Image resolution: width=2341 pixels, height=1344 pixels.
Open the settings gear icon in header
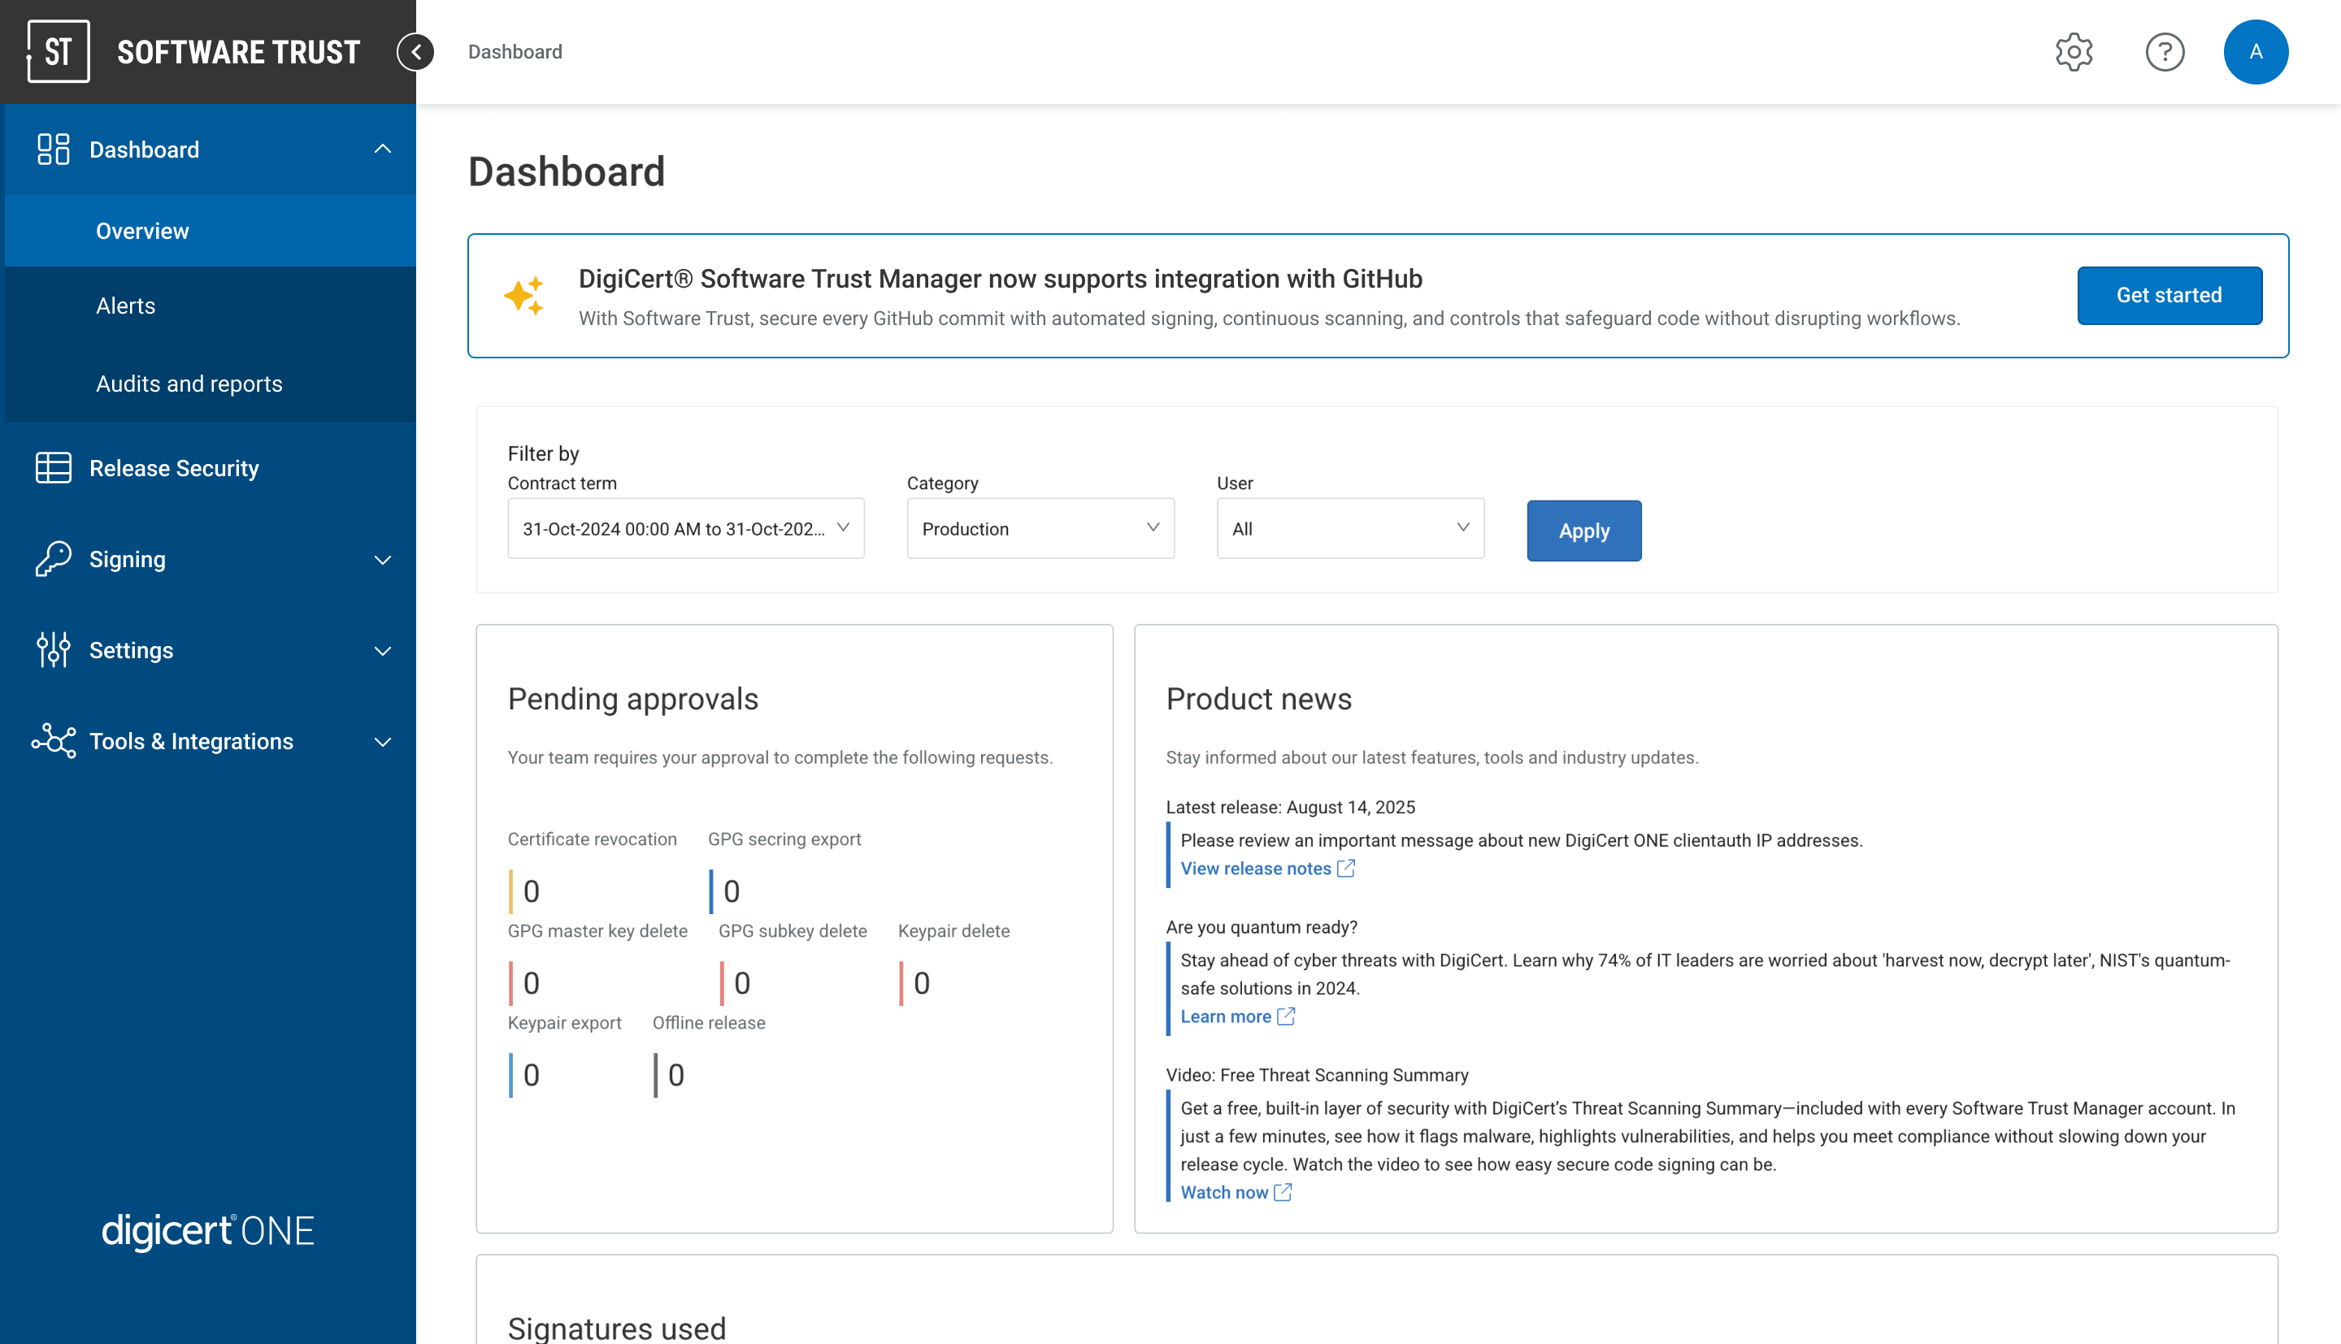coord(2074,52)
